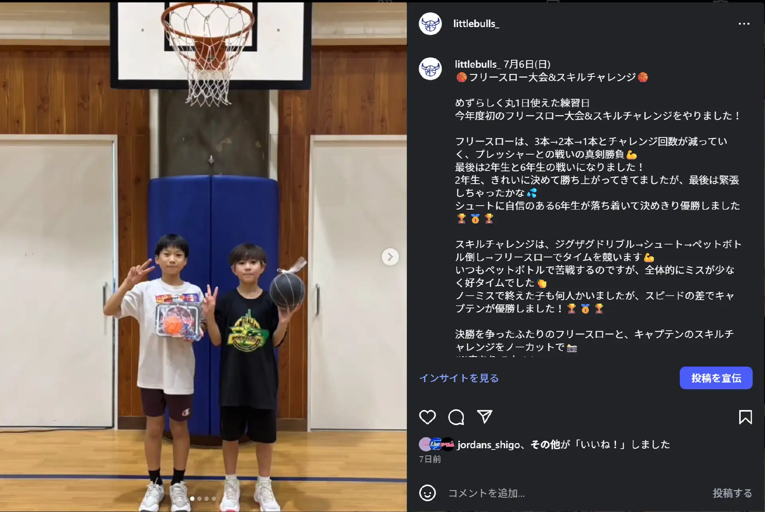Click littlebulls_ avatar beside caption
The height and width of the screenshot is (512, 765).
point(430,69)
